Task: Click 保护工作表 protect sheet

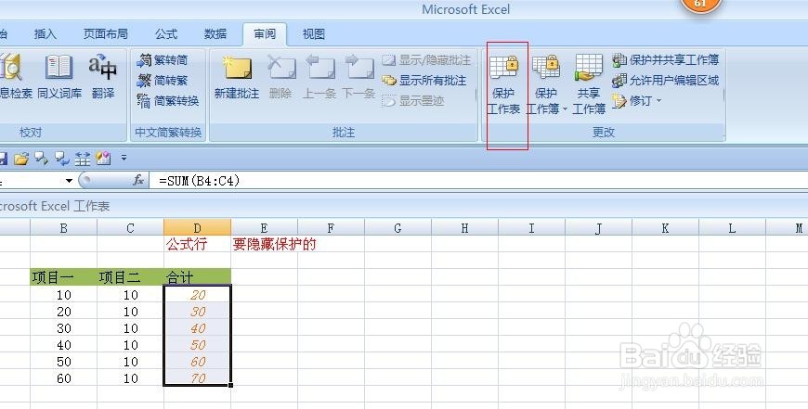Action: point(504,85)
